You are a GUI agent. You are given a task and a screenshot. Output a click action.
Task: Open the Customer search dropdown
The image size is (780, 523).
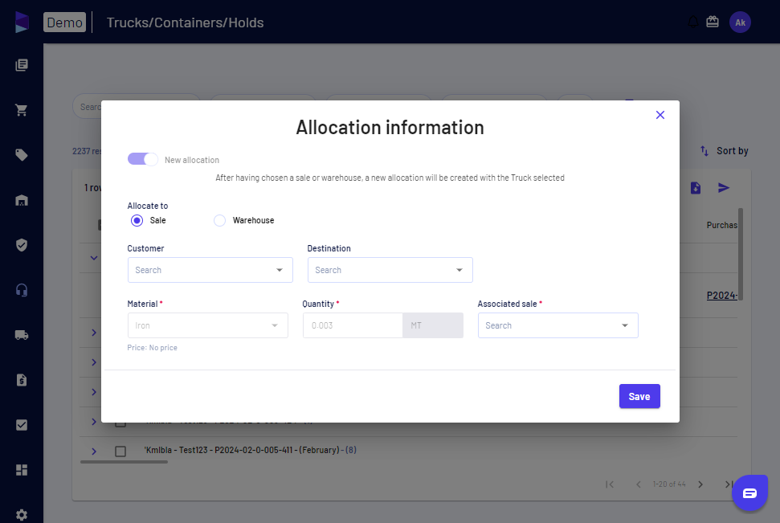(210, 270)
